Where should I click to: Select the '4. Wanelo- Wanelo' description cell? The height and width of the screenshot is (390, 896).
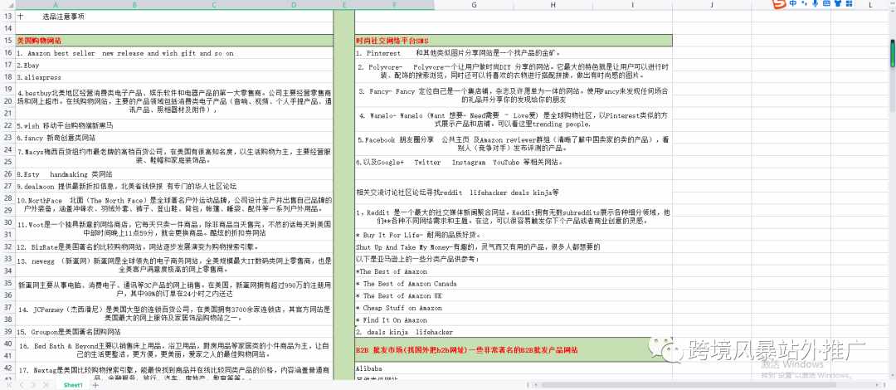514,119
